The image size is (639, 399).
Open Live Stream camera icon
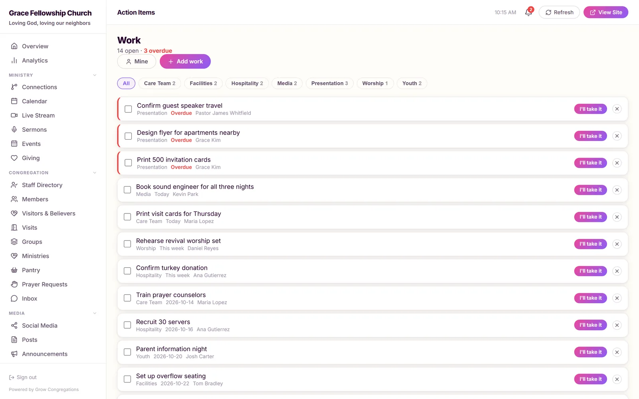14,115
